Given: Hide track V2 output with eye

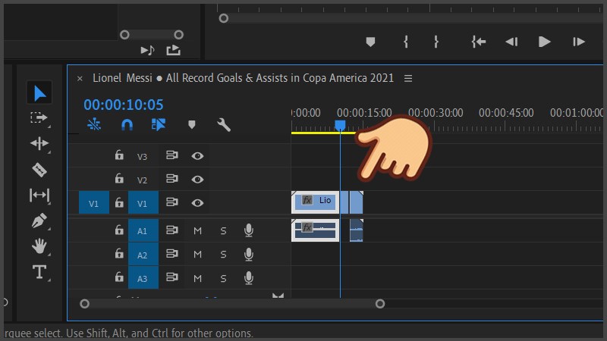Looking at the screenshot, I should pos(197,180).
